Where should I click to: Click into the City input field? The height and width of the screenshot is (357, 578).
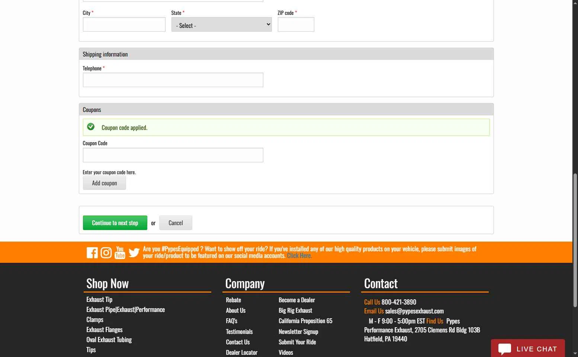(x=124, y=25)
